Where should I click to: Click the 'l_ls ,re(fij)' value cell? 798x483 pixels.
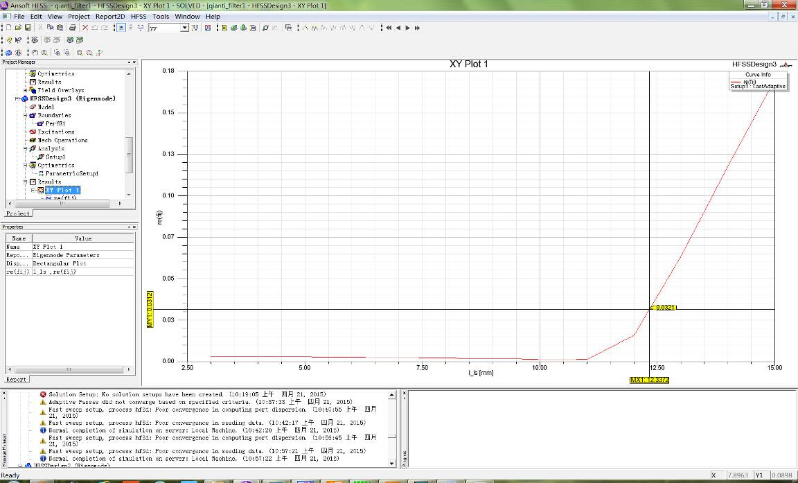point(83,272)
